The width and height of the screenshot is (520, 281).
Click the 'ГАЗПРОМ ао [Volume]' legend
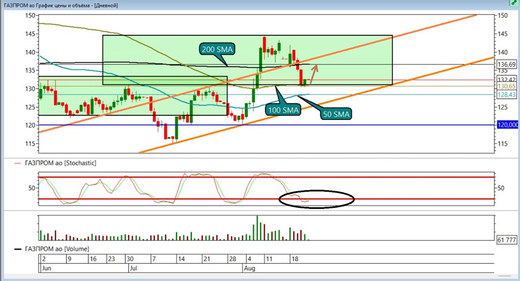tap(57, 249)
